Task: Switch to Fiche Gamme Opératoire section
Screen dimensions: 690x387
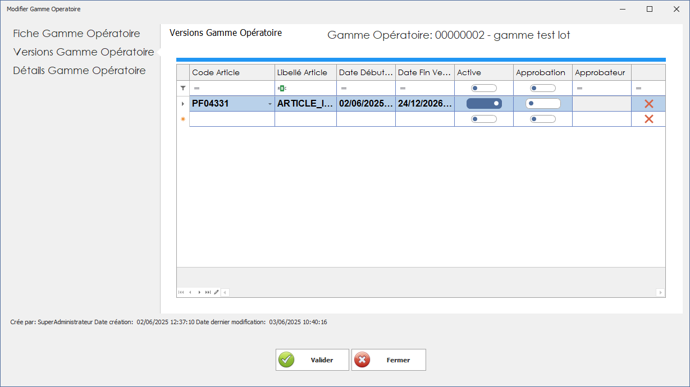Action: 76,33
